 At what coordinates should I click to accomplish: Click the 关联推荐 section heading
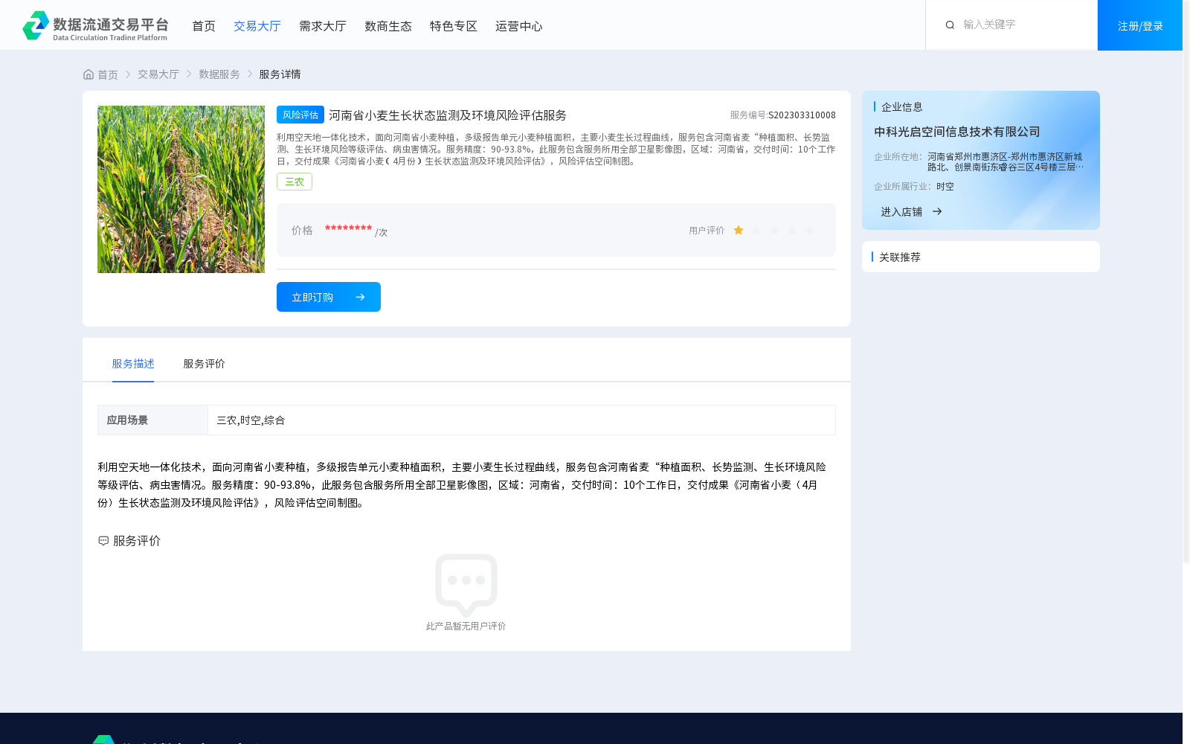(900, 257)
